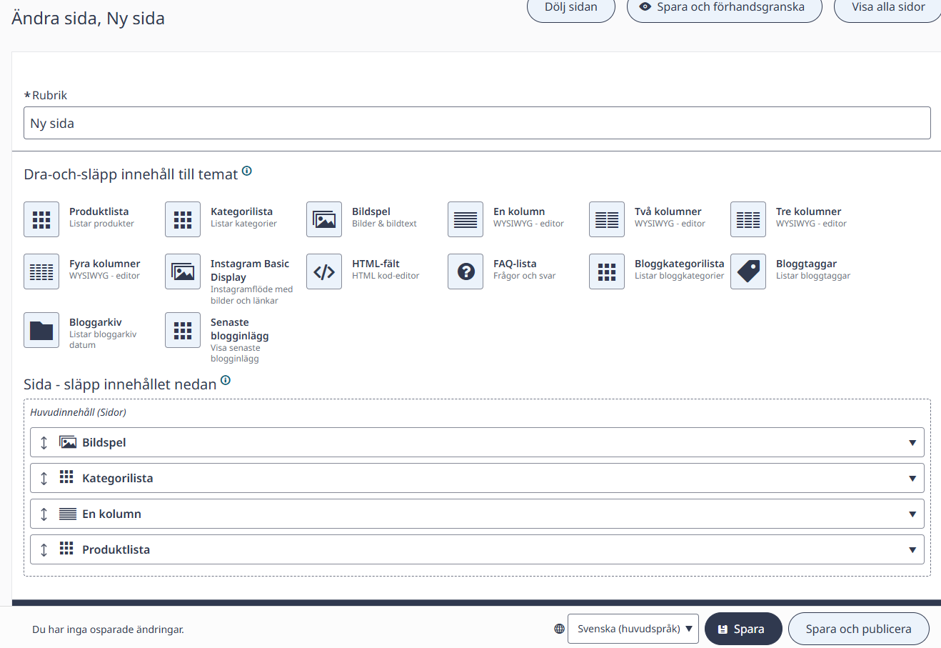
Task: Click the Spara button
Action: point(743,629)
